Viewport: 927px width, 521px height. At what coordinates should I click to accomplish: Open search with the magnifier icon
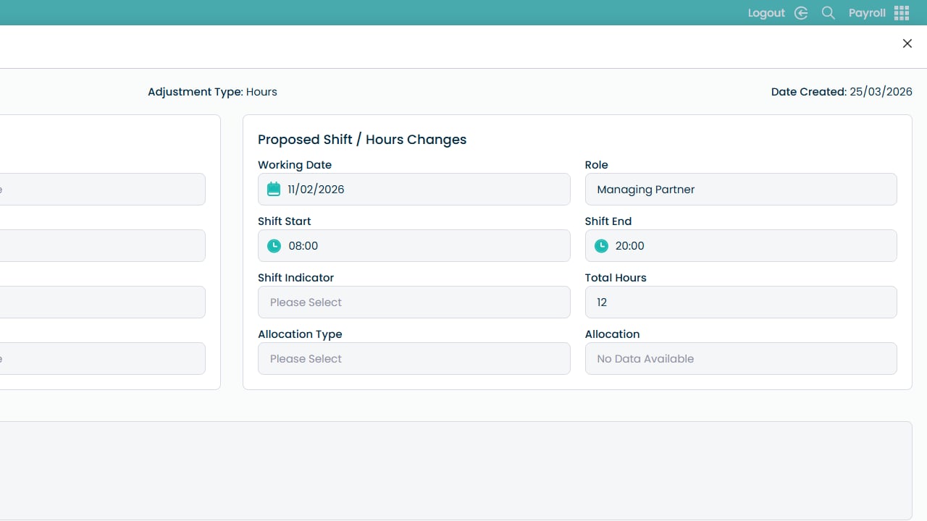point(829,13)
